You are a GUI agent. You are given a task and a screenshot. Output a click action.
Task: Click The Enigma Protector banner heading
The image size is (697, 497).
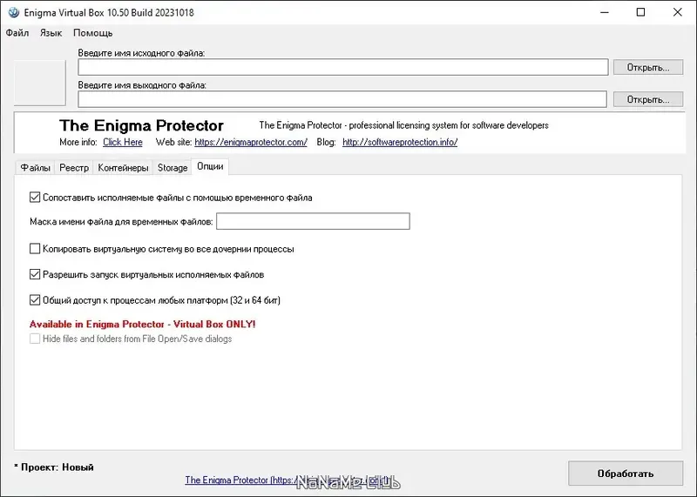point(141,125)
